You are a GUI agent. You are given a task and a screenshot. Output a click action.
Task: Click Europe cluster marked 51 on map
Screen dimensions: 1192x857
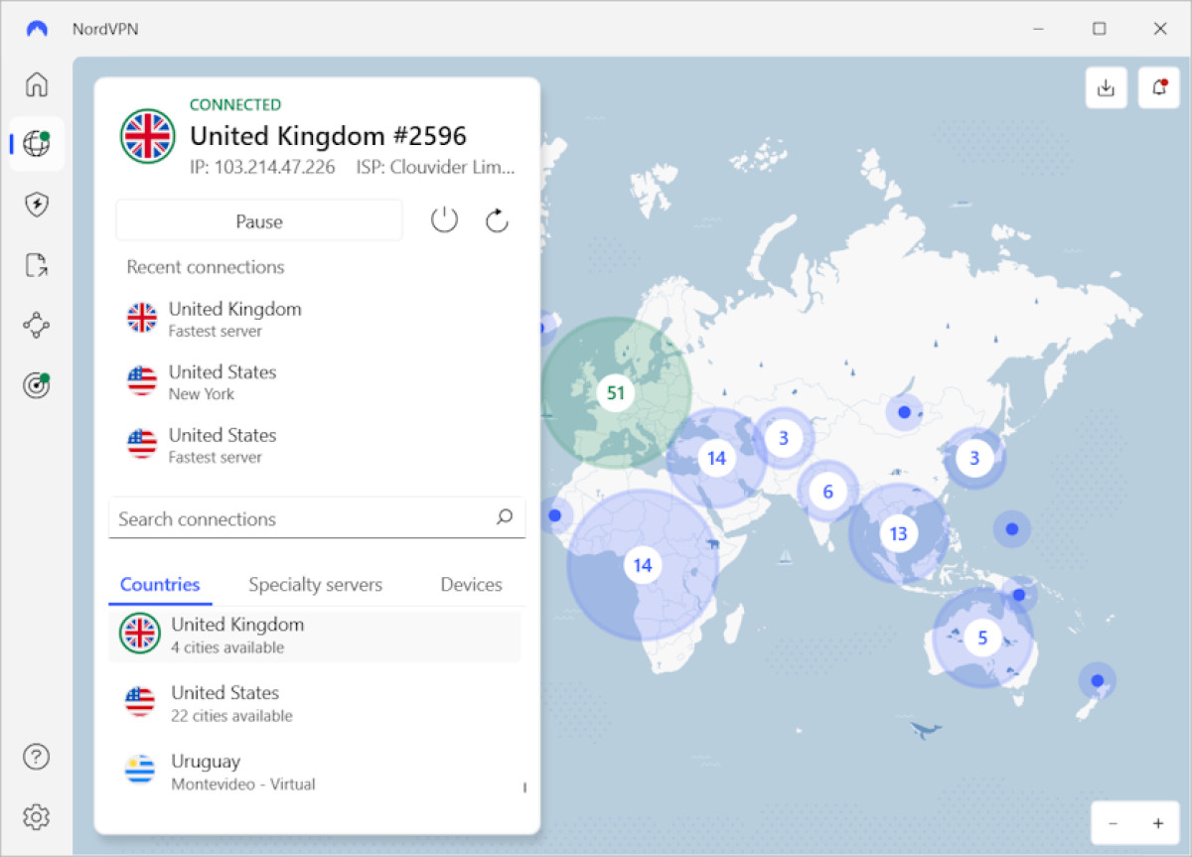616,392
